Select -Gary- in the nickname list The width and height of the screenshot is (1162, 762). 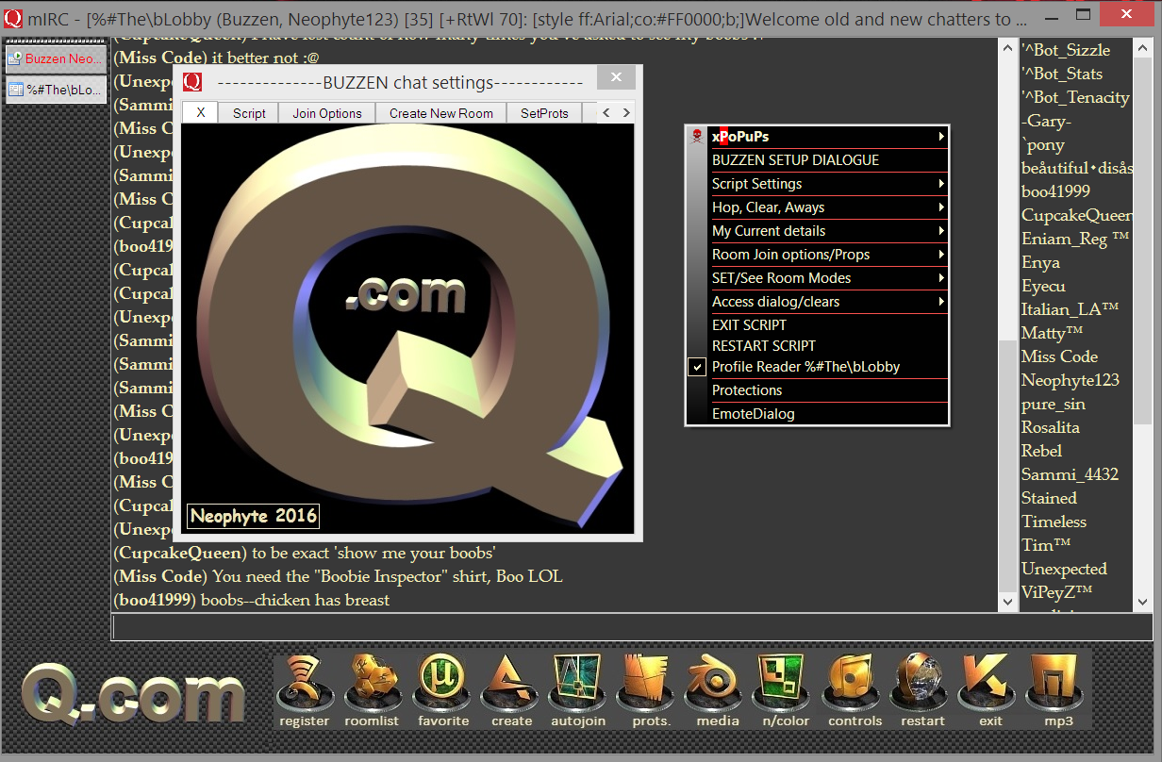point(1046,121)
